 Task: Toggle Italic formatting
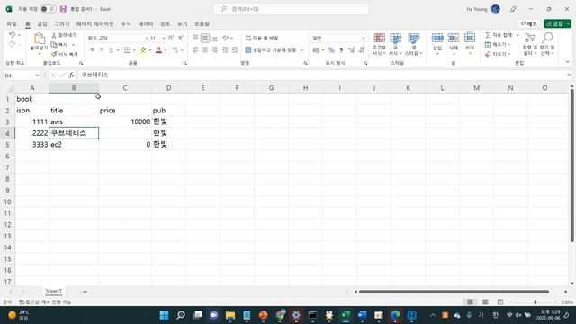point(102,50)
